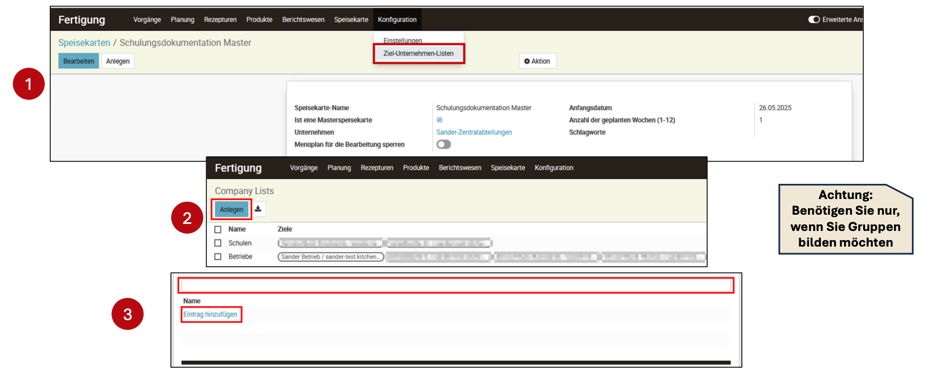Open the Sander-Zentralabteilungen company link

[474, 132]
